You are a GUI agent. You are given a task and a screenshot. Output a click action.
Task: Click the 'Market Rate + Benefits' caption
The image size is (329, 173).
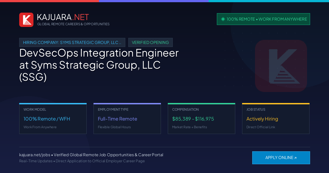tap(189, 127)
